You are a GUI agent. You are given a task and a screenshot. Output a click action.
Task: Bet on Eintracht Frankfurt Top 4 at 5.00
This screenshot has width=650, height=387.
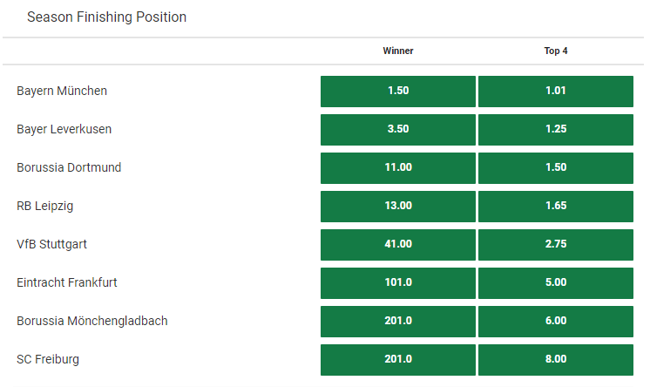click(556, 283)
